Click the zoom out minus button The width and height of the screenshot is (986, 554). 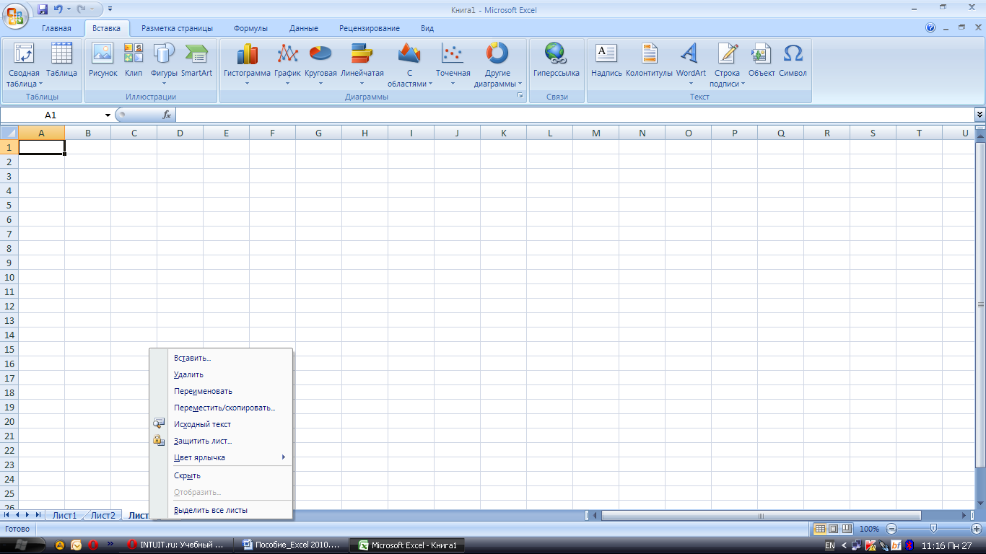pos(891,529)
